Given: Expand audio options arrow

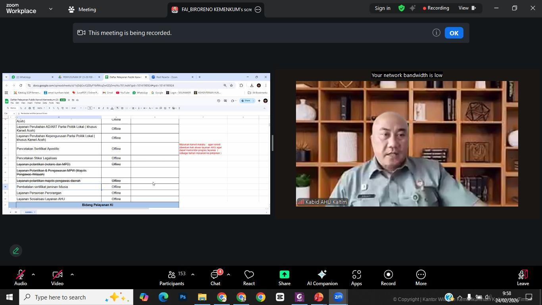Looking at the screenshot, I should coord(33,274).
